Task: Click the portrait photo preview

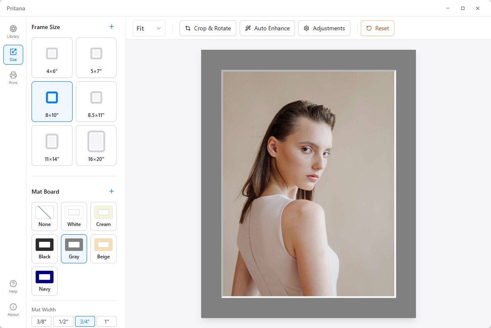Action: click(x=309, y=184)
